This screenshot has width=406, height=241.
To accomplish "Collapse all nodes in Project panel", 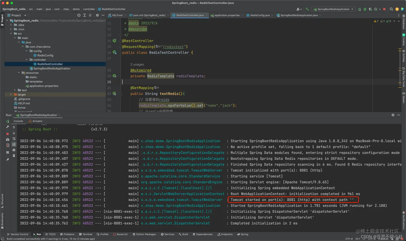I will coord(90,15).
